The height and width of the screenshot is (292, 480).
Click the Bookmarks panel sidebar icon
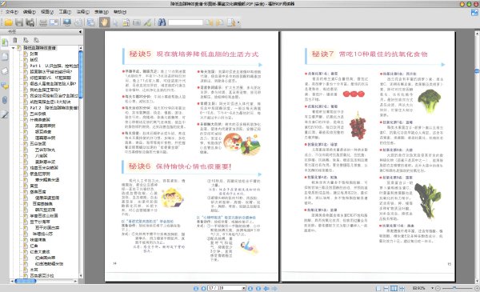tap(5, 42)
